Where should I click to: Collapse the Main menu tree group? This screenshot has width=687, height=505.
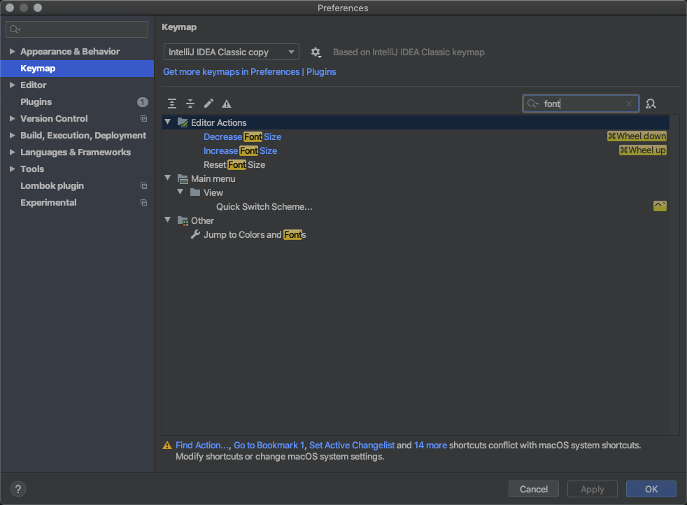coord(168,178)
